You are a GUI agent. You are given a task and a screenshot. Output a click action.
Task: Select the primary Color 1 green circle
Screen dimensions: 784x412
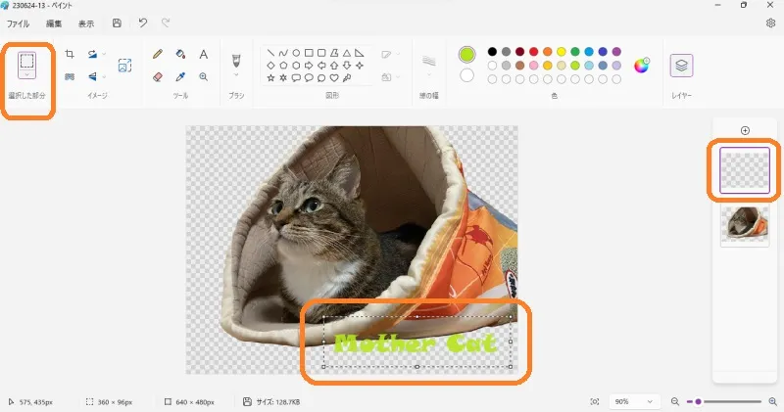pyautogui.click(x=467, y=55)
